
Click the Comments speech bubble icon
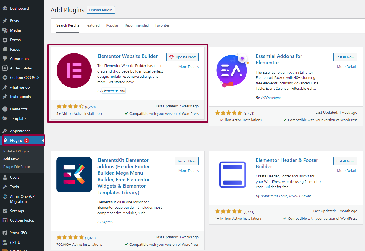tap(5, 59)
